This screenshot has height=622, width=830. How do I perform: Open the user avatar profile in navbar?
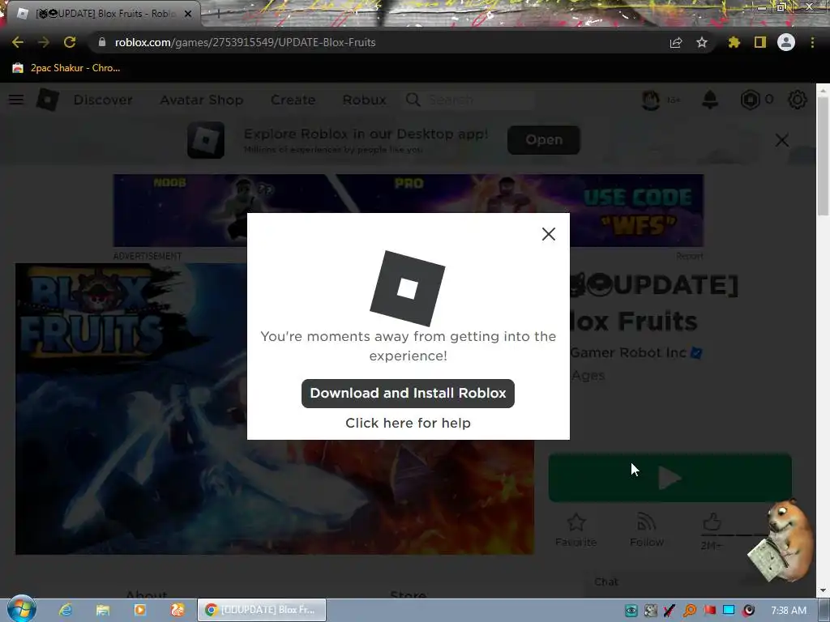(x=651, y=100)
